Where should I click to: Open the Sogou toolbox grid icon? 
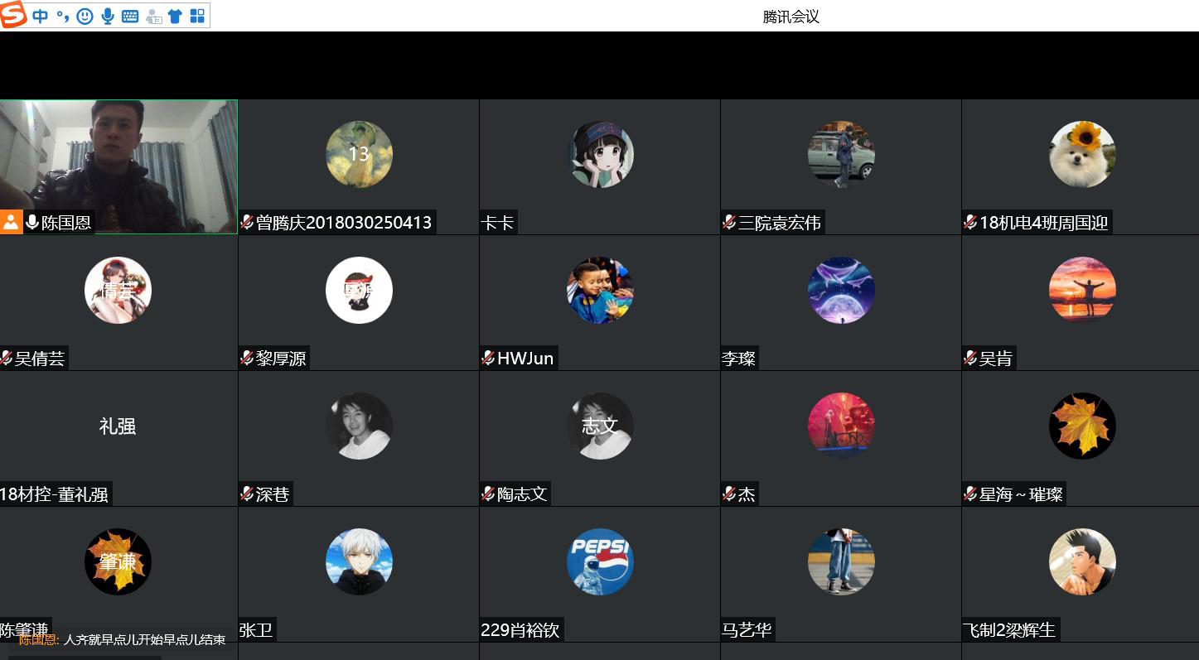tap(197, 16)
